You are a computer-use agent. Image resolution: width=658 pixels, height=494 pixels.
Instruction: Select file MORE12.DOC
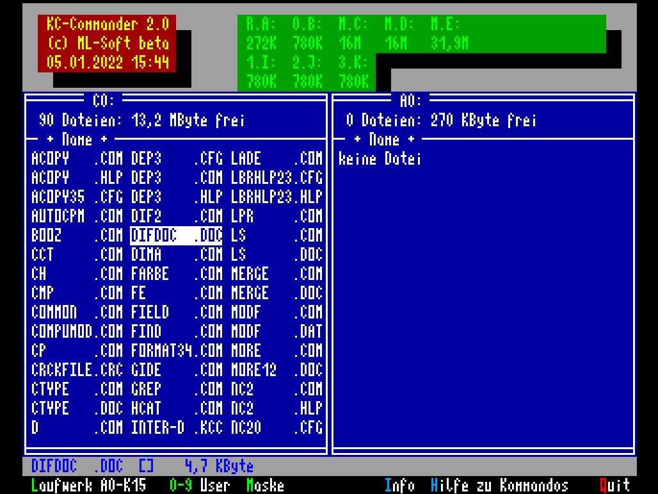tap(277, 370)
